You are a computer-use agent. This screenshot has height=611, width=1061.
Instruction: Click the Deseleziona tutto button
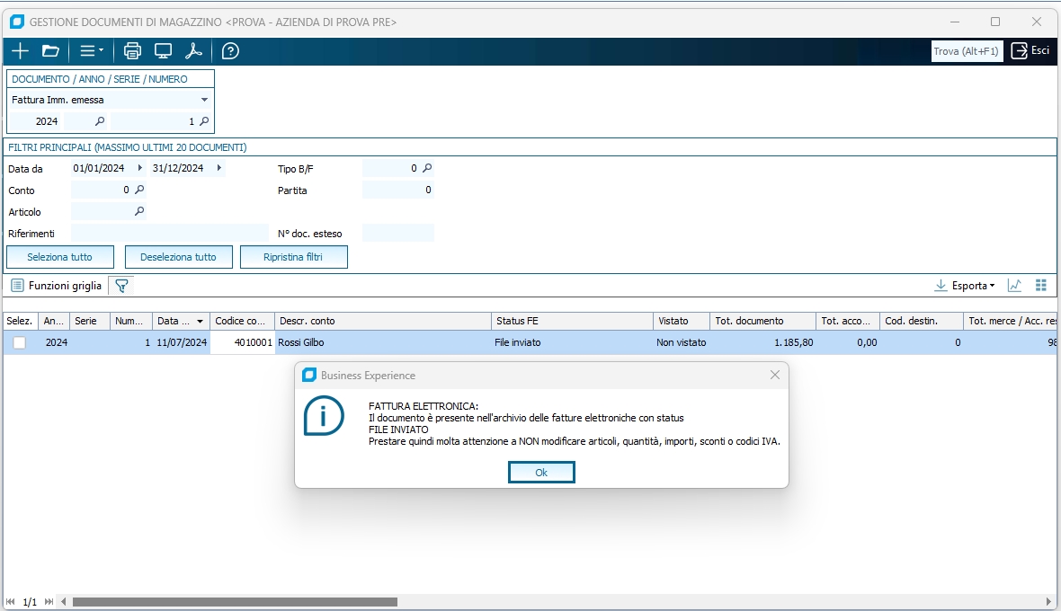coord(179,258)
